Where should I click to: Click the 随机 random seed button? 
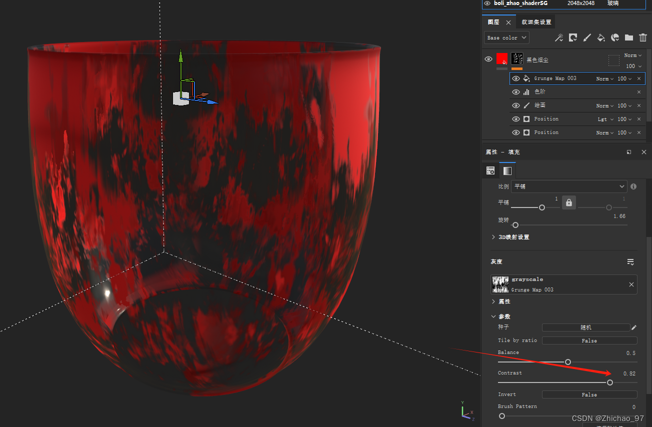point(586,327)
